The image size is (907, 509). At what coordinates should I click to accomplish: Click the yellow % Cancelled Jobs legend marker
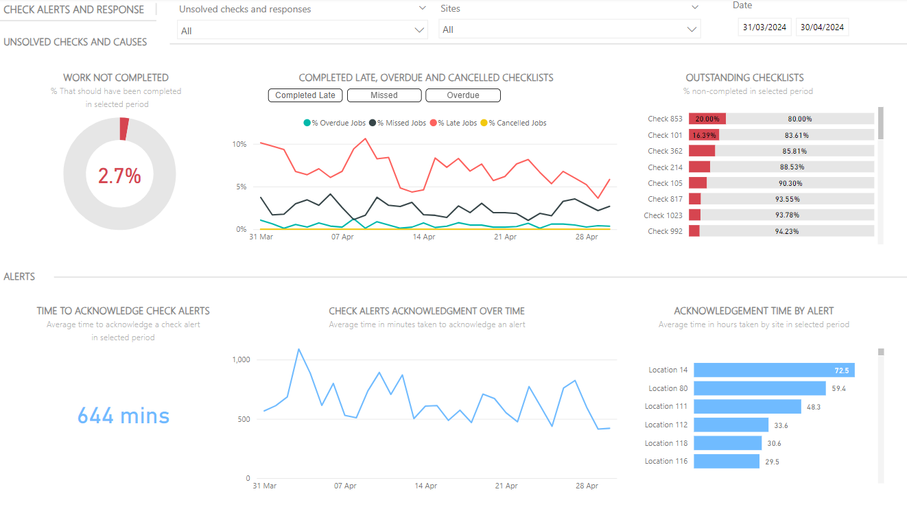click(484, 123)
